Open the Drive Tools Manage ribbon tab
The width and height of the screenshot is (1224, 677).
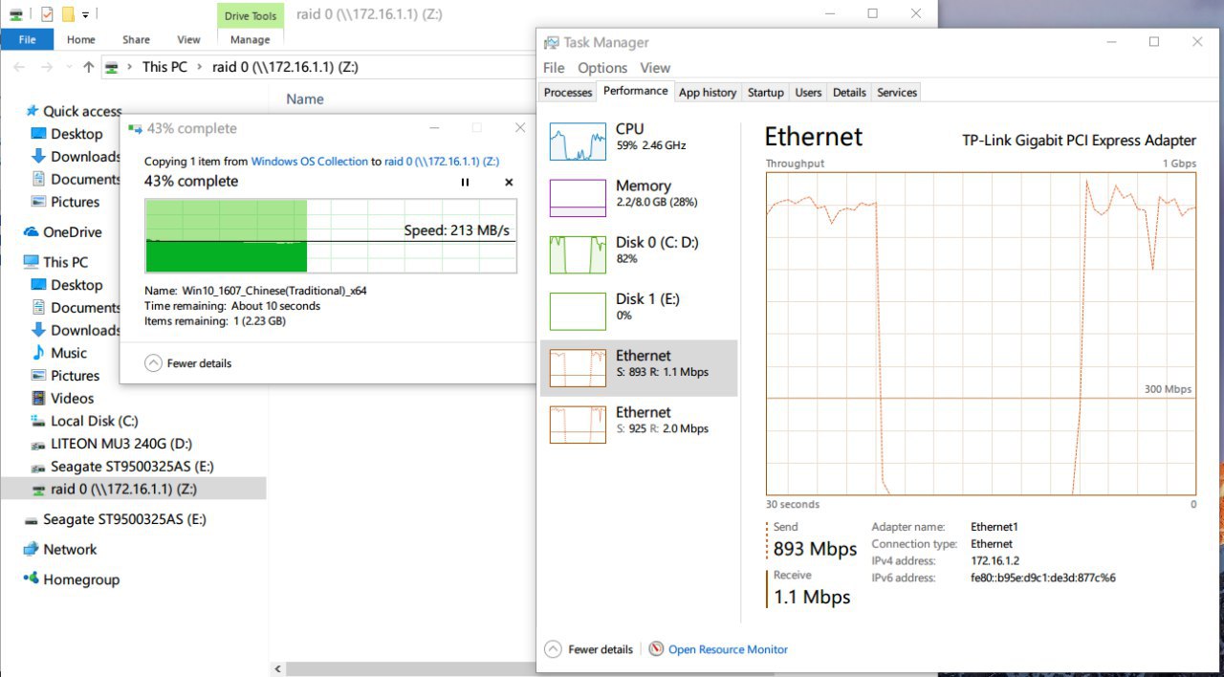click(x=250, y=40)
